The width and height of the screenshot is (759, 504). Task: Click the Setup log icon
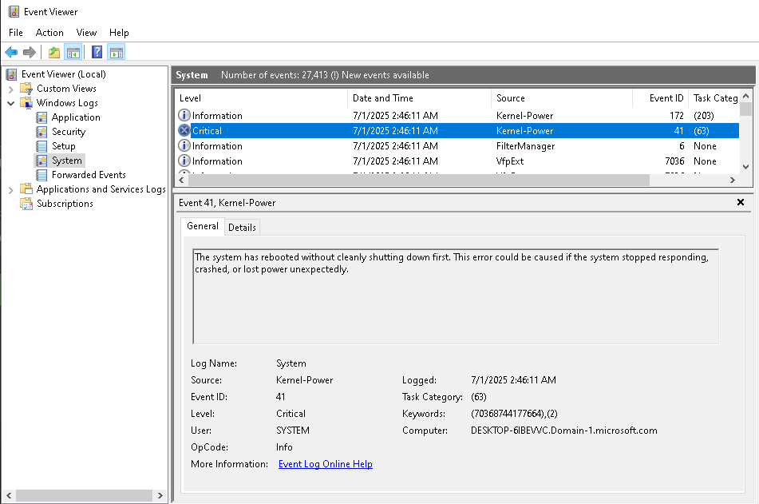pyautogui.click(x=42, y=146)
